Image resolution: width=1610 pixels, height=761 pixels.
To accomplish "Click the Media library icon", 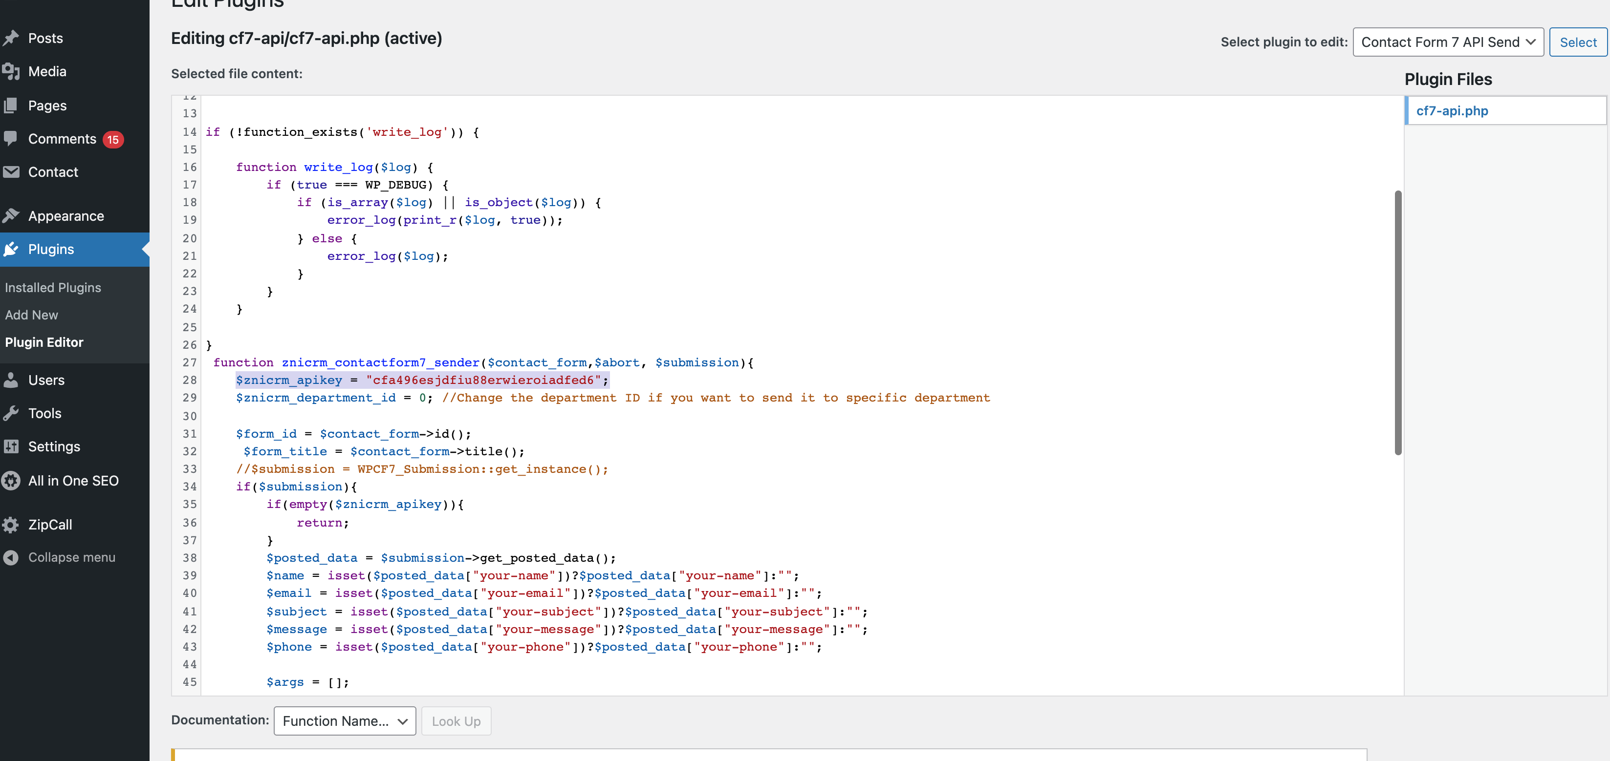I will [11, 72].
